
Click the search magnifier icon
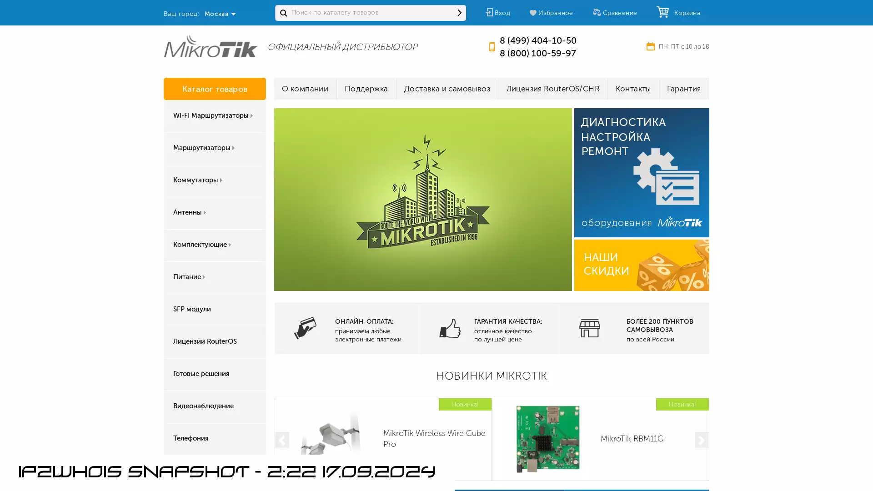click(x=283, y=13)
